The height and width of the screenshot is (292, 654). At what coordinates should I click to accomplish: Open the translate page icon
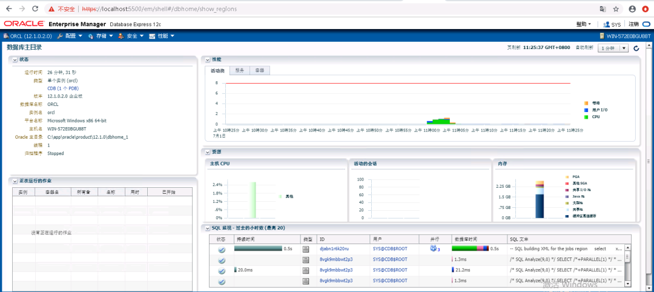603,8
